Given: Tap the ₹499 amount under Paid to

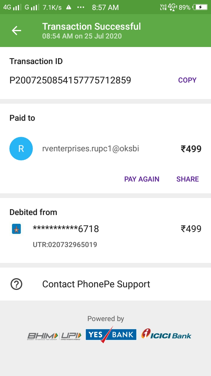Looking at the screenshot, I should pyautogui.click(x=191, y=149).
